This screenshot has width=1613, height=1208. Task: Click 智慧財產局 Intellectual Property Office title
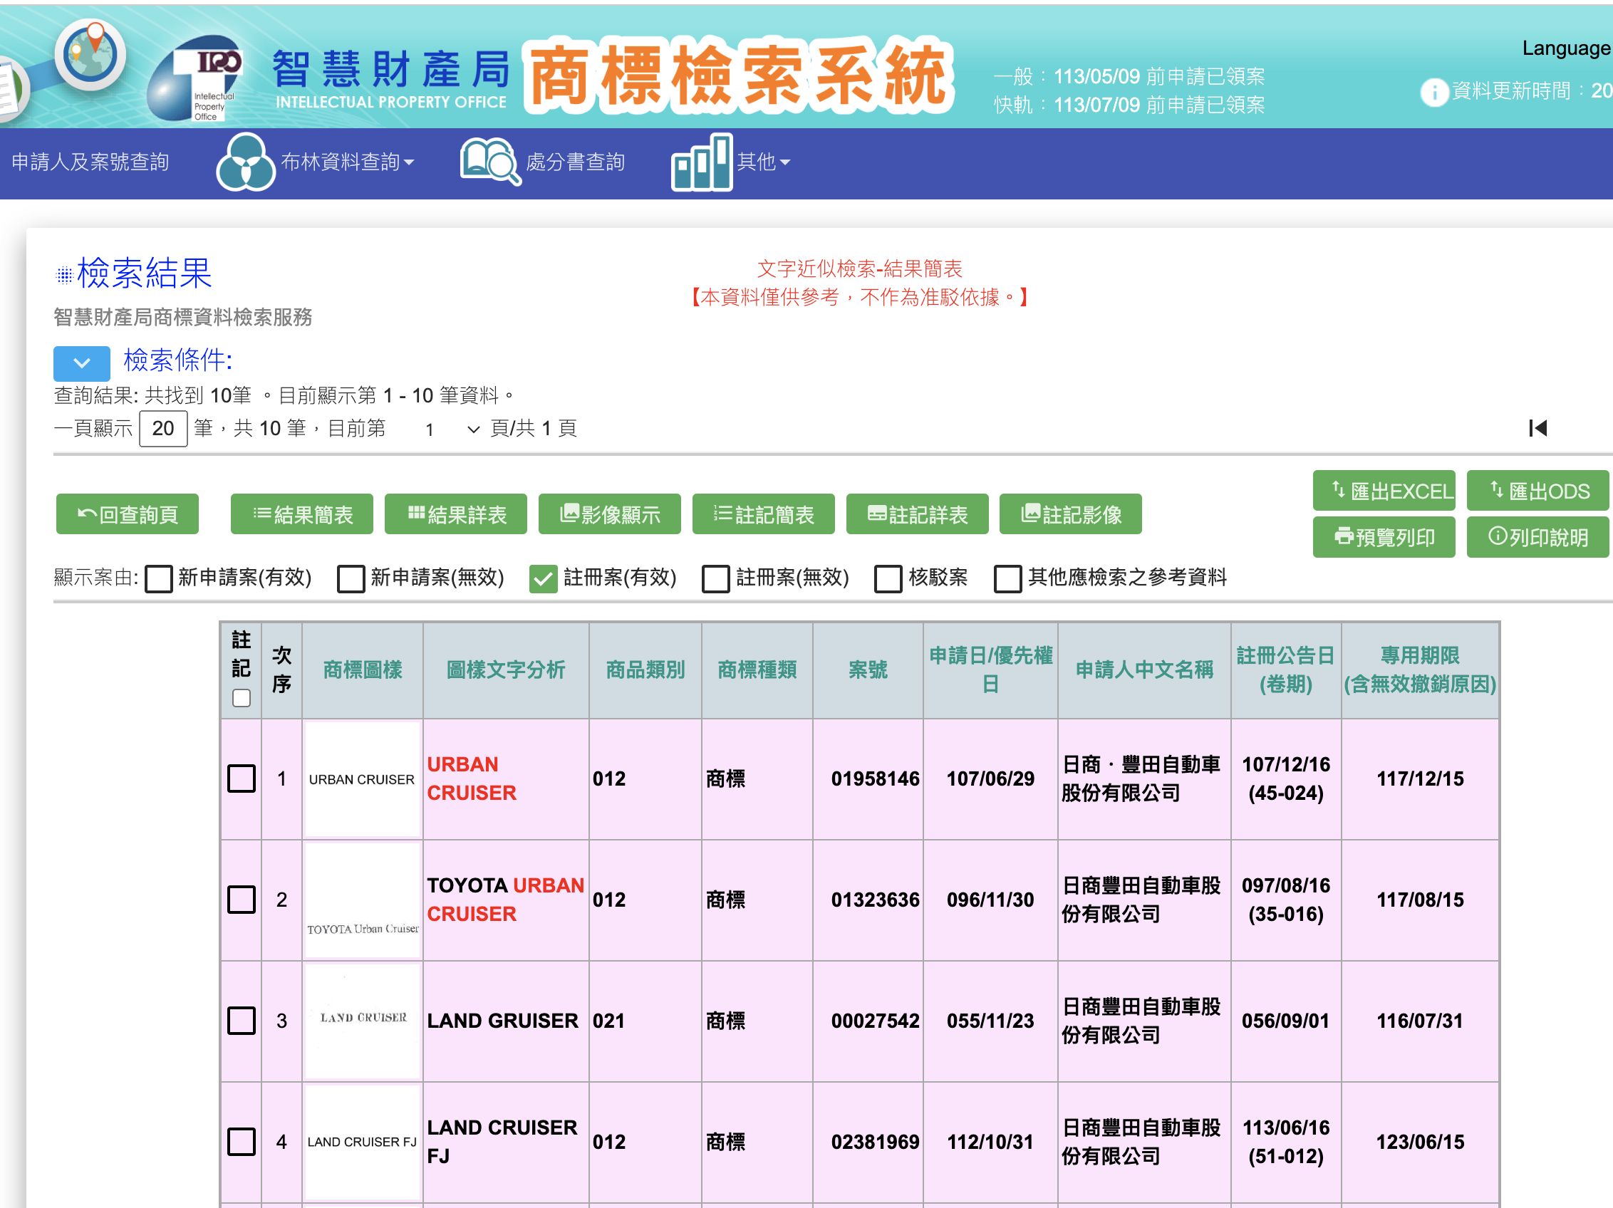pyautogui.click(x=391, y=80)
